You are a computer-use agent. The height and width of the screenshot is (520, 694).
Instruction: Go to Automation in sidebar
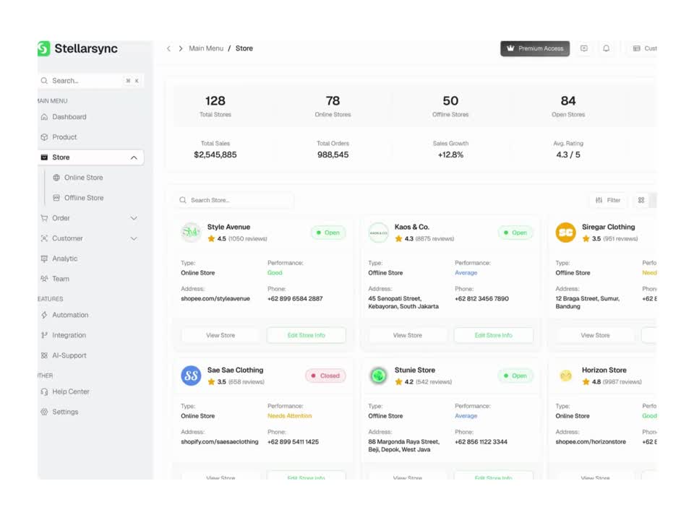click(70, 315)
